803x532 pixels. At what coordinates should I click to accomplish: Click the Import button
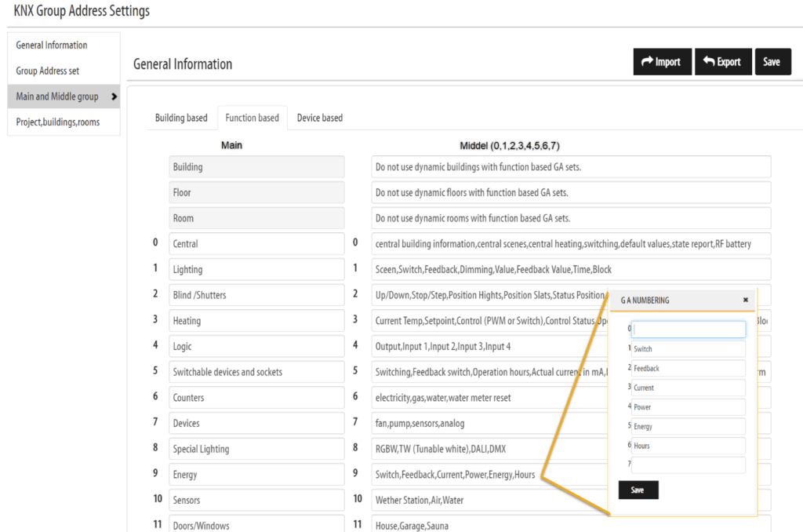[x=661, y=62]
